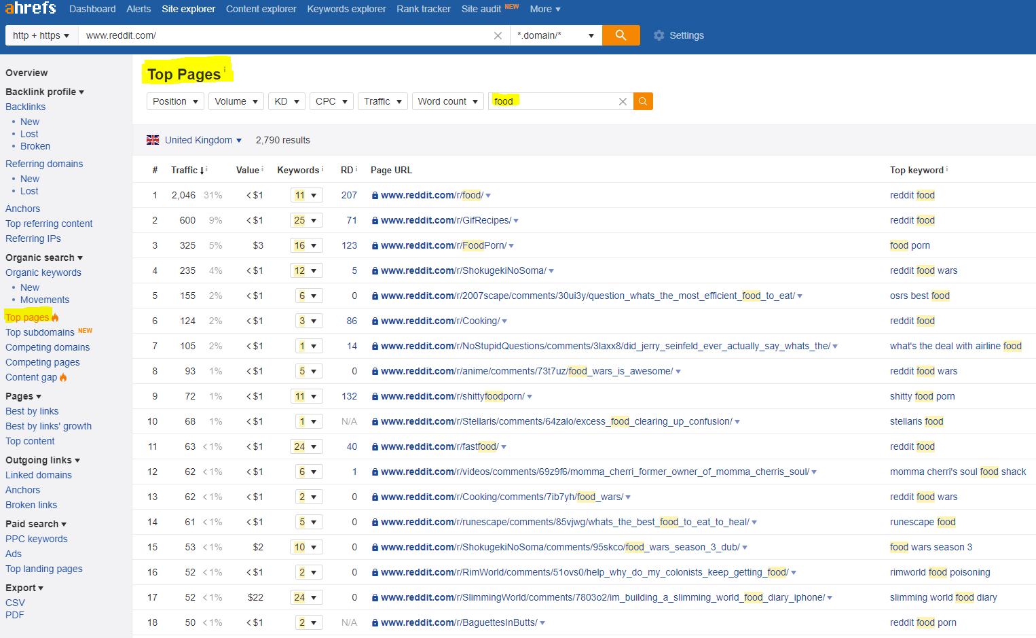Image resolution: width=1036 pixels, height=638 pixels.
Task: Clear the URL field with X icon
Action: (x=498, y=35)
